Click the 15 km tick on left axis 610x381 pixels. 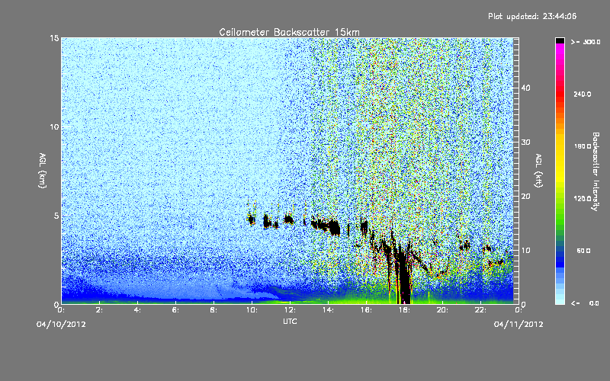coord(54,38)
